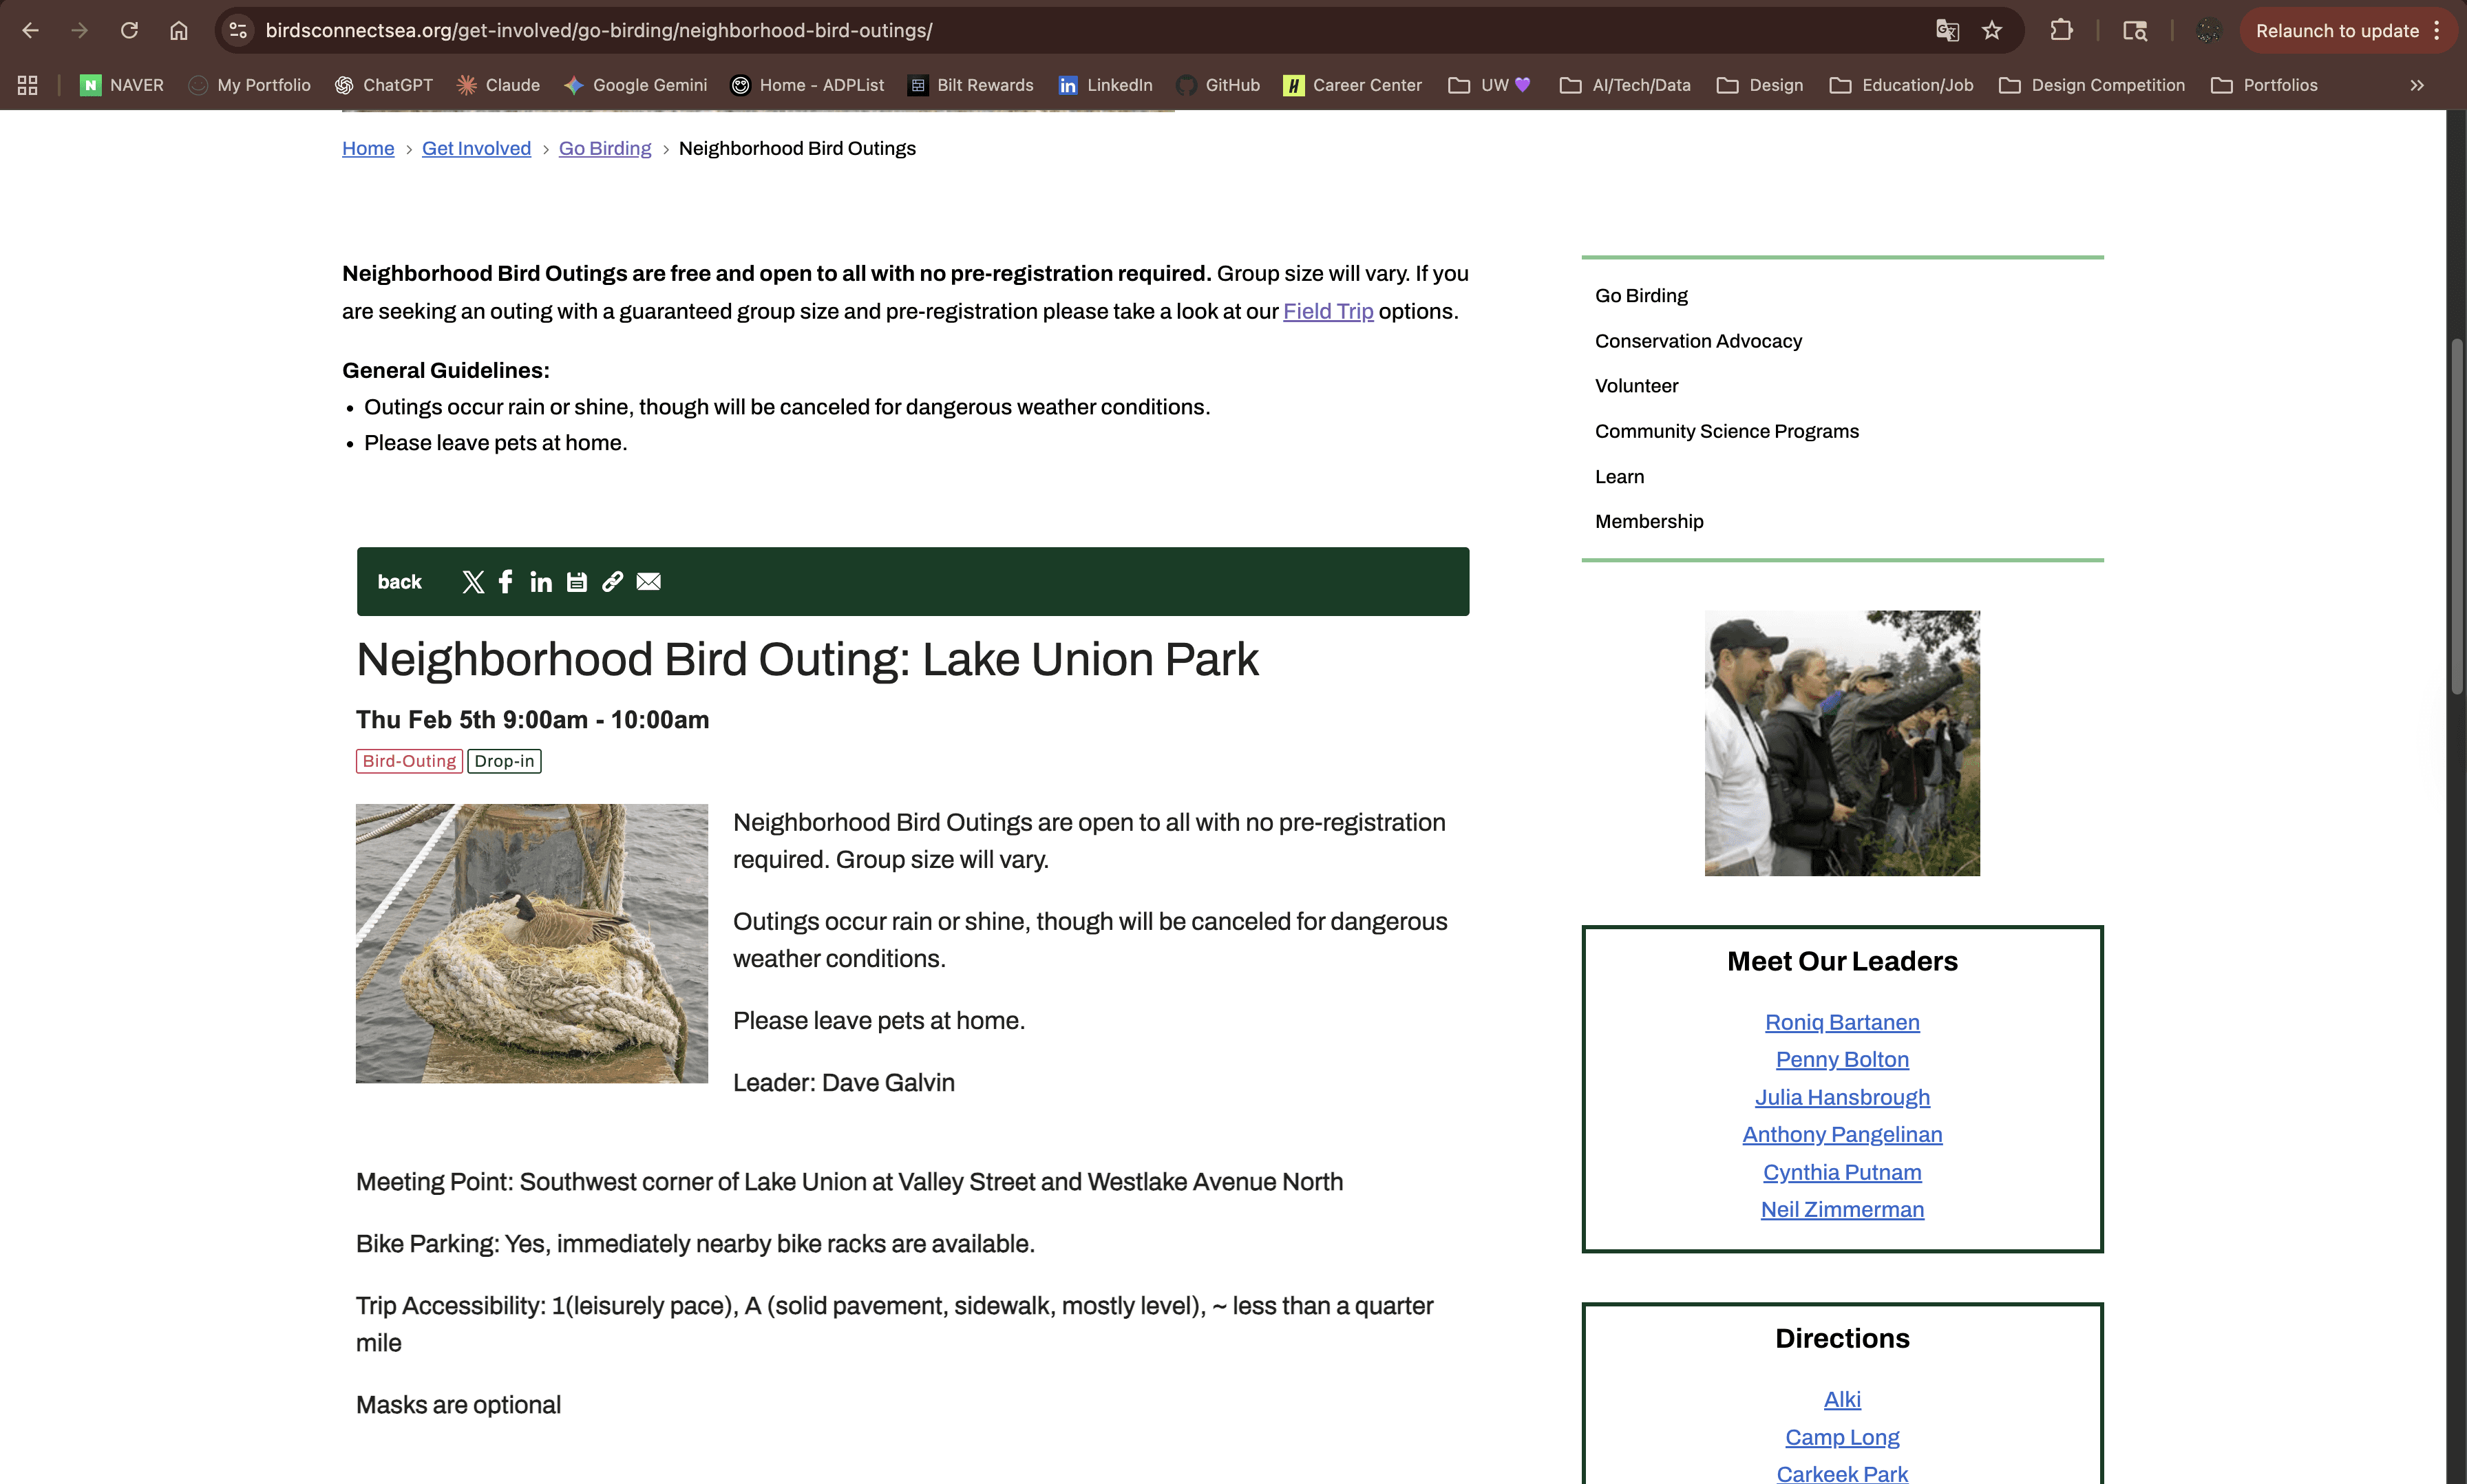Click the Google Translate icon
2467x1484 pixels.
1946,30
